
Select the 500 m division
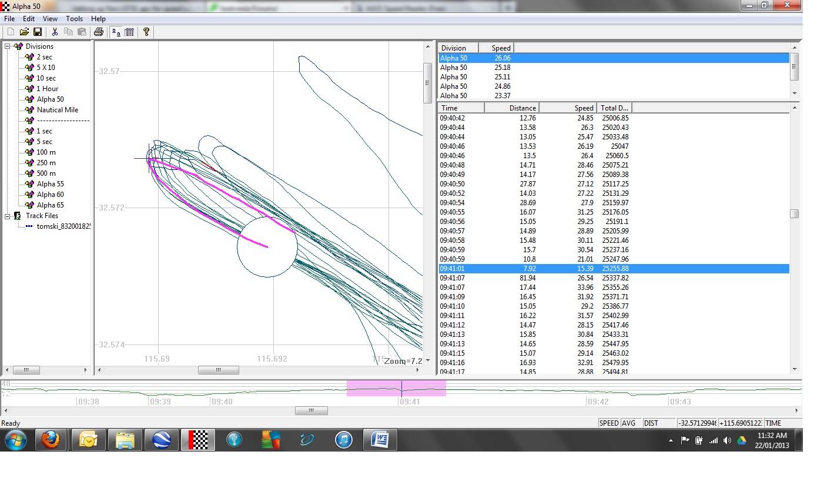coord(46,173)
